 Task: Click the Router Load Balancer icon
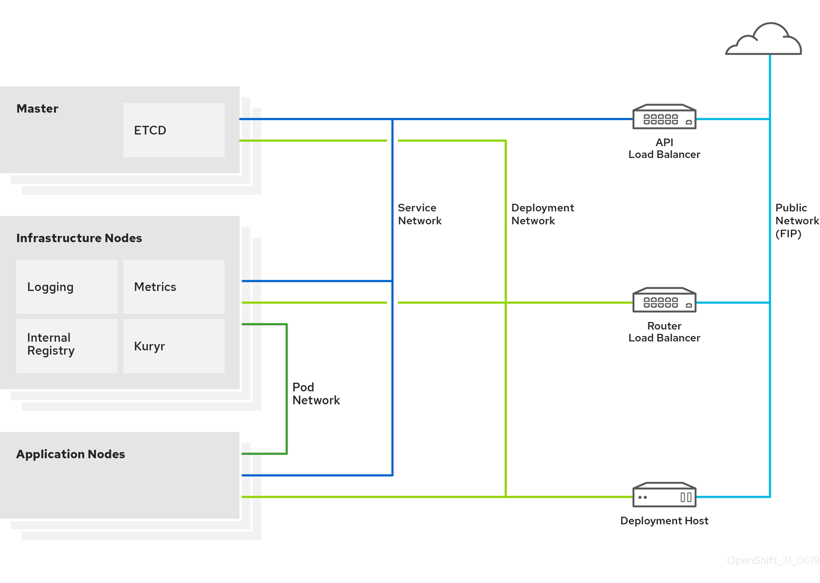[x=664, y=301]
